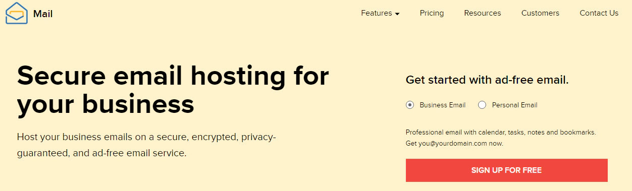Screen dimensions: 632x191
Task: Click the Mail envelope logo icon
Action: click(x=17, y=13)
